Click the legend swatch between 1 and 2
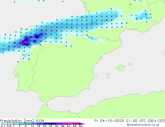This screenshot has width=165, height=127. click(16, 124)
